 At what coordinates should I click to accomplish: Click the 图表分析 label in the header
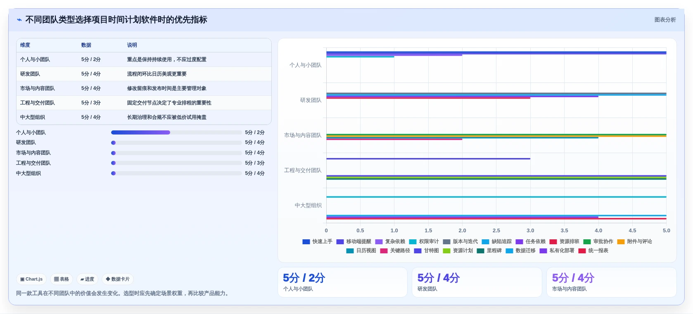(665, 20)
